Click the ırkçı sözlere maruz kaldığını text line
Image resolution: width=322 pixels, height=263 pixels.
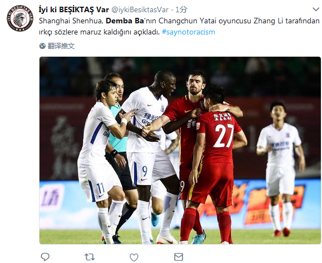pos(99,32)
